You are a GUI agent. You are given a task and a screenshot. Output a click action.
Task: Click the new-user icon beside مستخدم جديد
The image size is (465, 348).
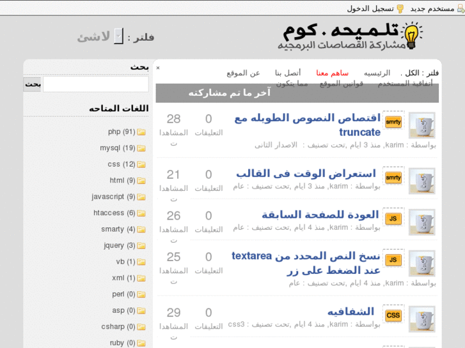pos(461,8)
